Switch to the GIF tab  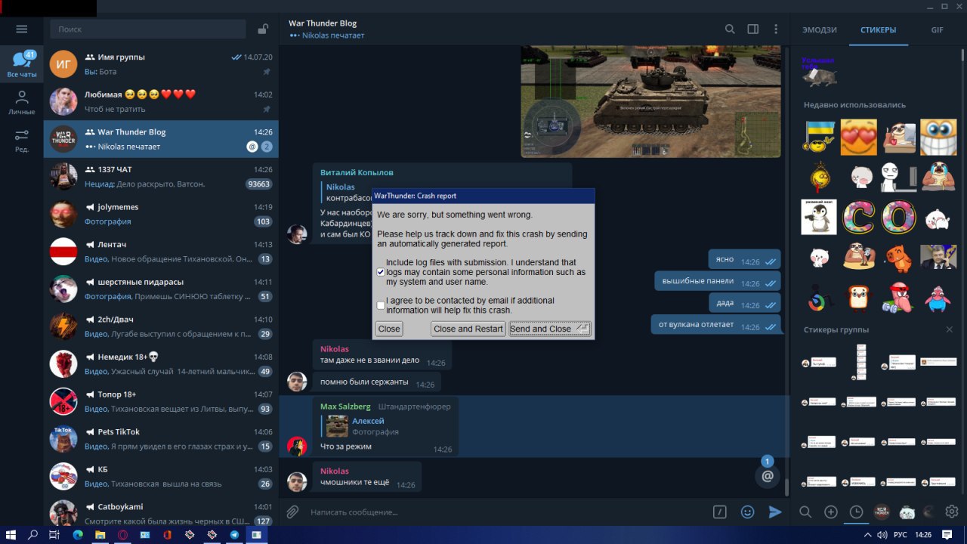[x=938, y=30]
